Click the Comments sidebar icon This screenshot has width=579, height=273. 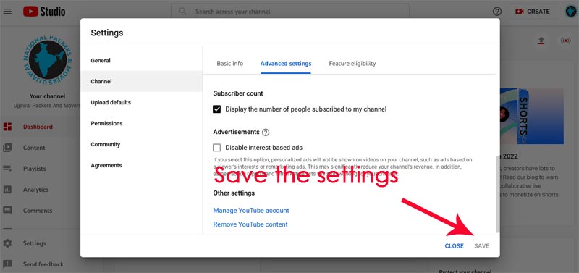point(7,211)
